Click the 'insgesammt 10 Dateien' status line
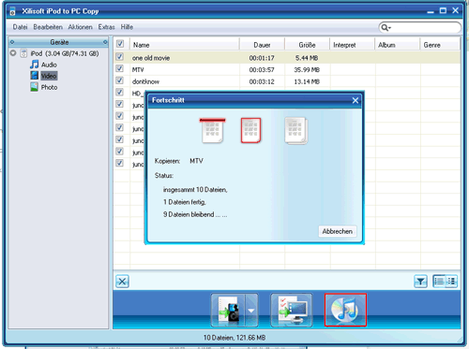Screen dimensions: 469x349 195,190
